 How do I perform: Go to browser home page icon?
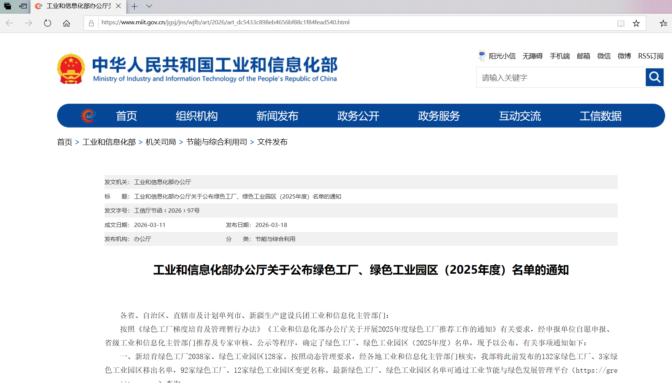click(67, 23)
